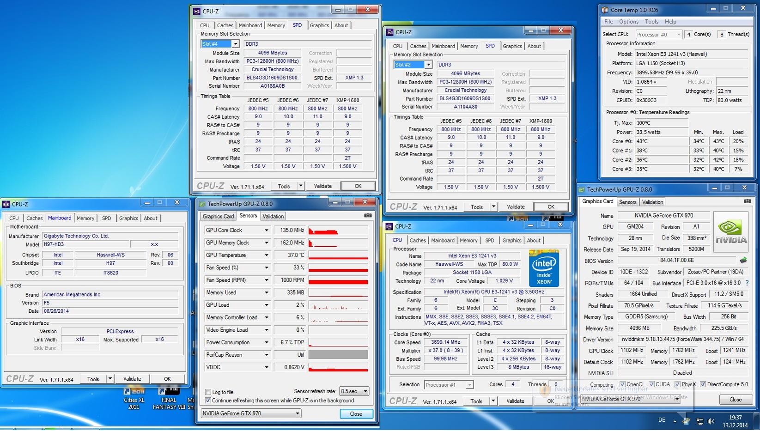760x431 pixels.
Task: Click Close in GPU-Z Graphics Card window
Action: click(x=736, y=400)
